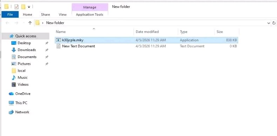Open Downloads in the navigation pane
This screenshot has width=277, height=136.
(27, 50)
